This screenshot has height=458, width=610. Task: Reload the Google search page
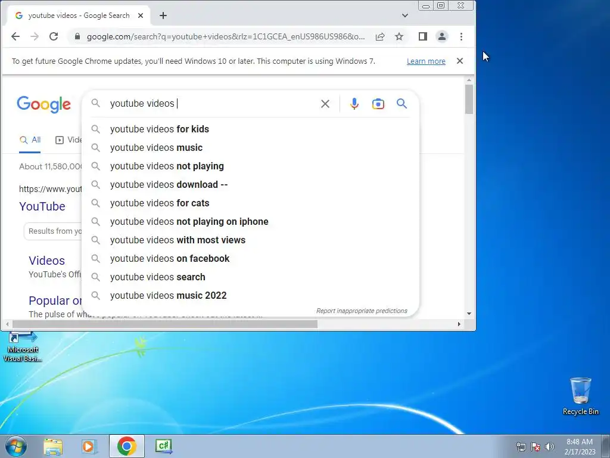tap(54, 36)
